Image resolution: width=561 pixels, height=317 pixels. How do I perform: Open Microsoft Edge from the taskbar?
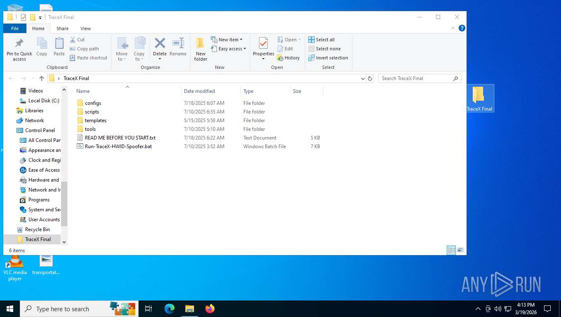(170, 309)
